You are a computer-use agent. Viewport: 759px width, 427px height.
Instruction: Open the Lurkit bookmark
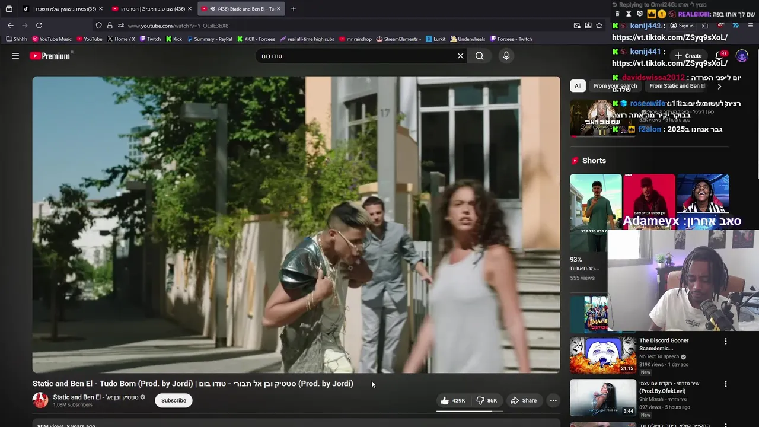[x=436, y=39]
